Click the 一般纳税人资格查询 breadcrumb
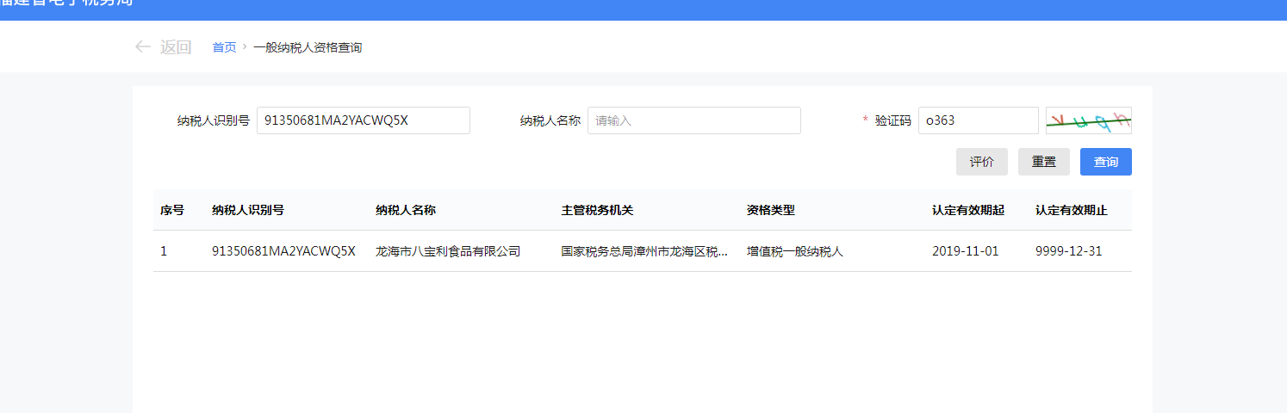 click(308, 47)
